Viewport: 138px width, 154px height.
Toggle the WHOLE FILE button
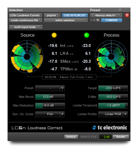click(x=88, y=137)
